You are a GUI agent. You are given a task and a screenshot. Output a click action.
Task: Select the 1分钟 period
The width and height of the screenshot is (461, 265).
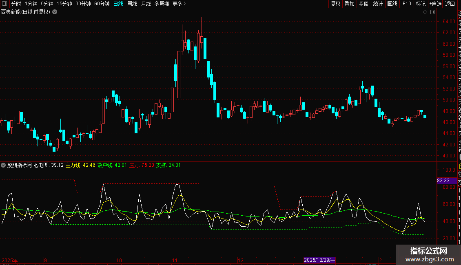[x=31, y=4]
